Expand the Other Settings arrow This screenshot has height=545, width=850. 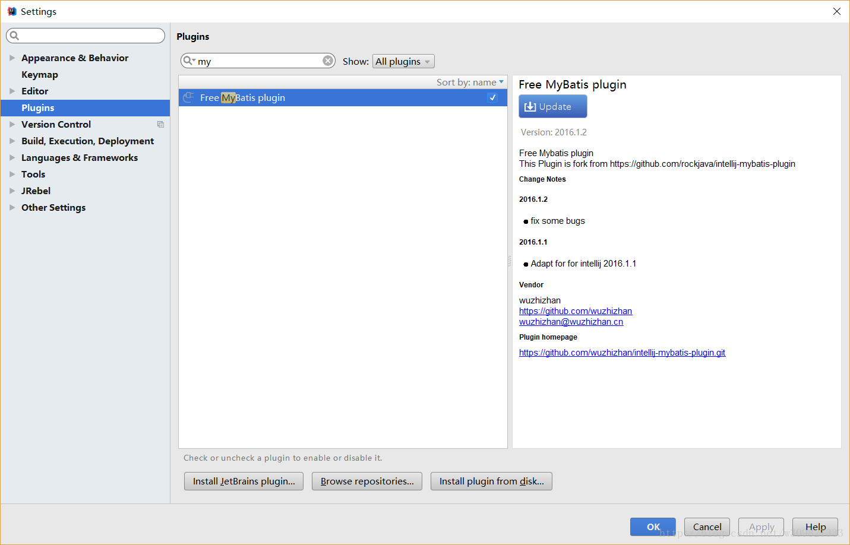click(x=12, y=207)
